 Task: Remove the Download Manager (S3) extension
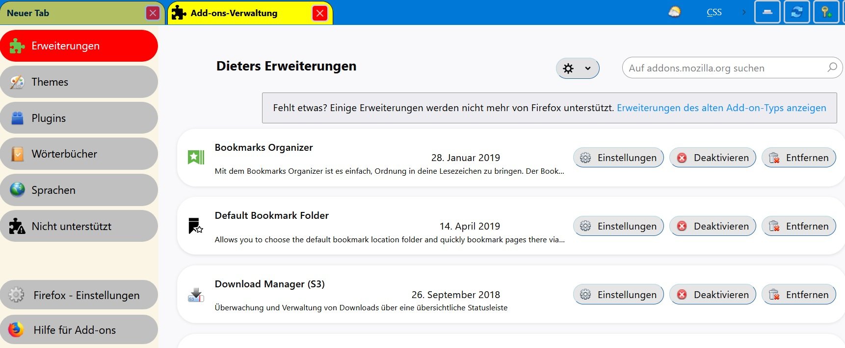(x=799, y=295)
